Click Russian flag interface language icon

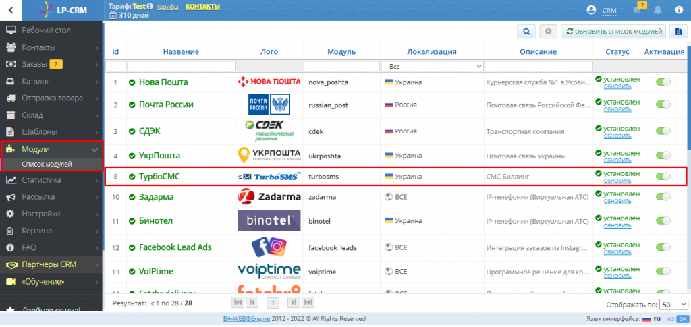[646, 319]
